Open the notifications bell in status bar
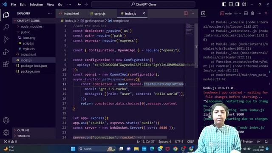 [266, 142]
